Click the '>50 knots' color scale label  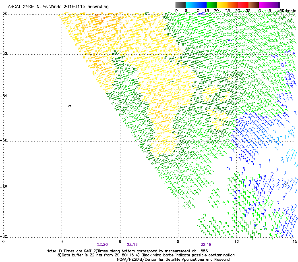click(x=287, y=11)
